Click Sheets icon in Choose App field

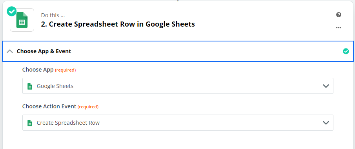30,86
